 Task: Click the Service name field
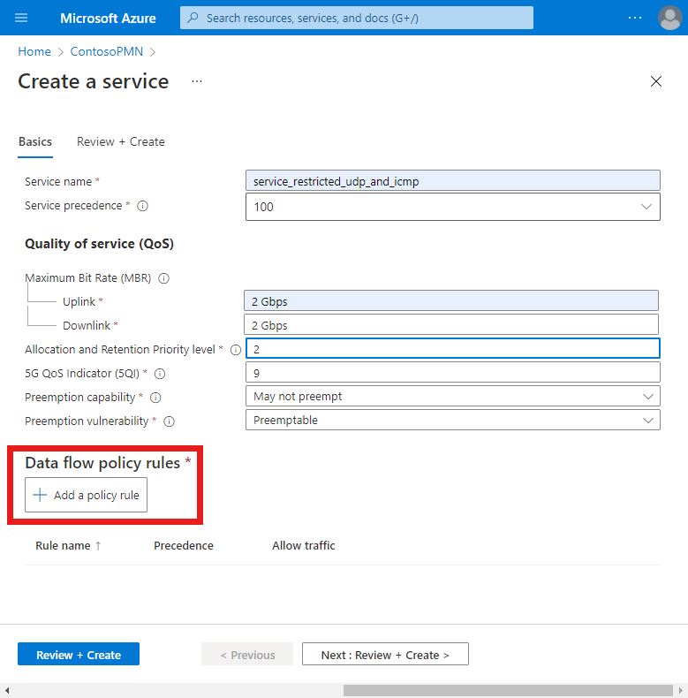click(x=452, y=181)
